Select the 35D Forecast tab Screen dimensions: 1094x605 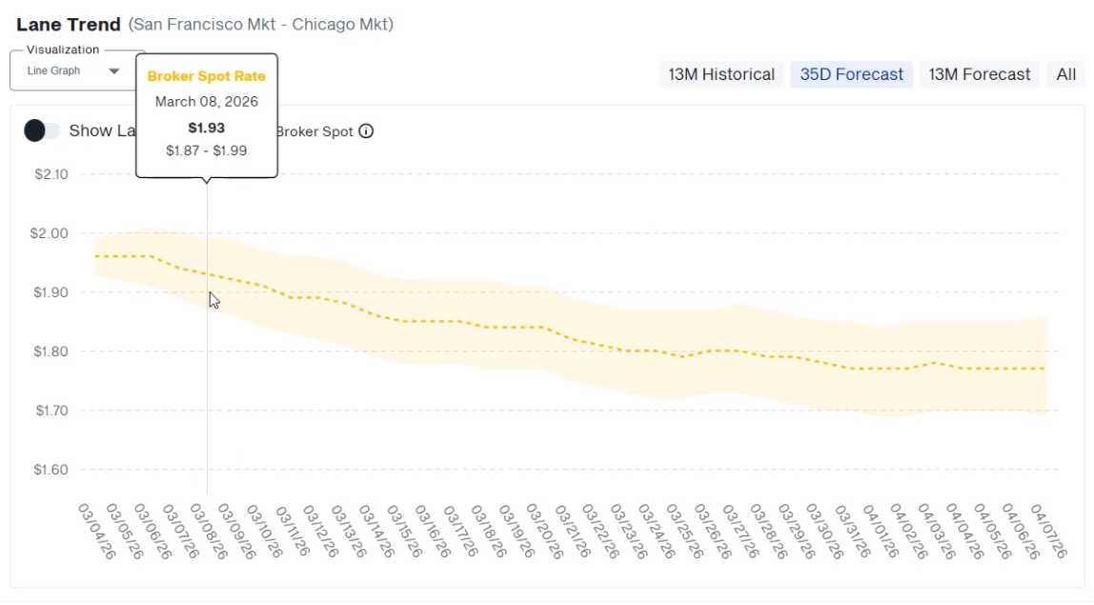tap(851, 74)
